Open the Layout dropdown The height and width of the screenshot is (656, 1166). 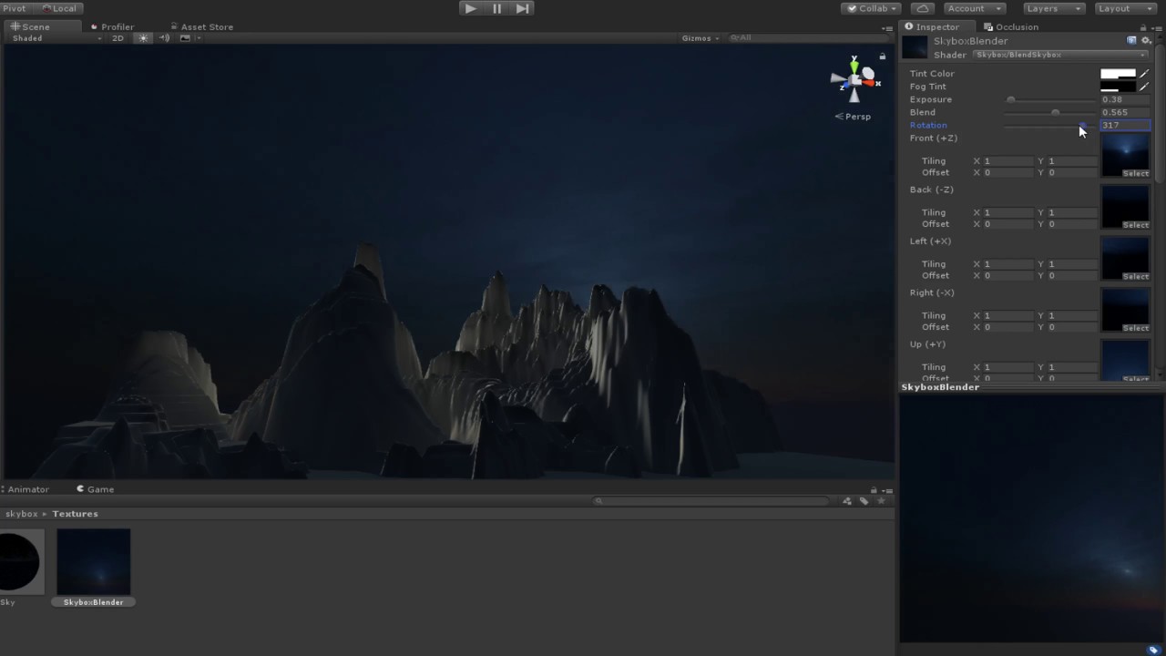coord(1124,8)
